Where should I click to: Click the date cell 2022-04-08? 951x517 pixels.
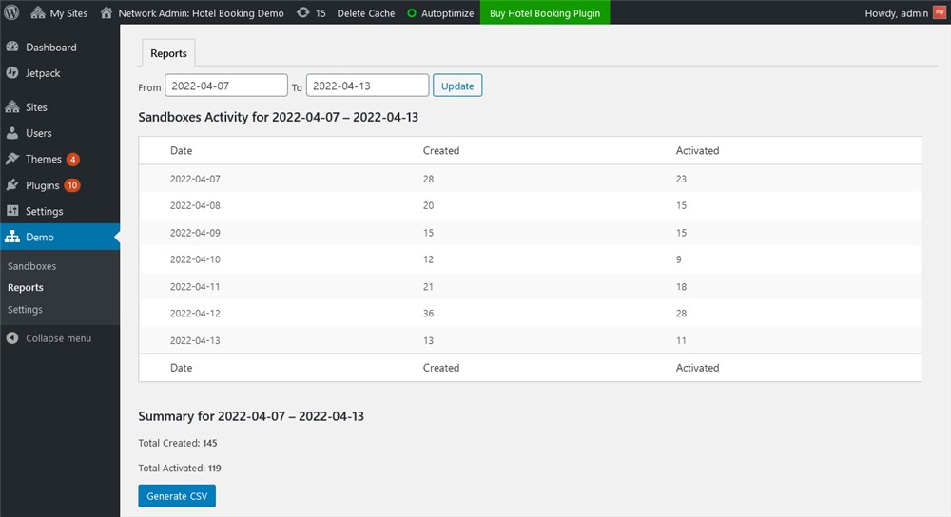click(195, 205)
